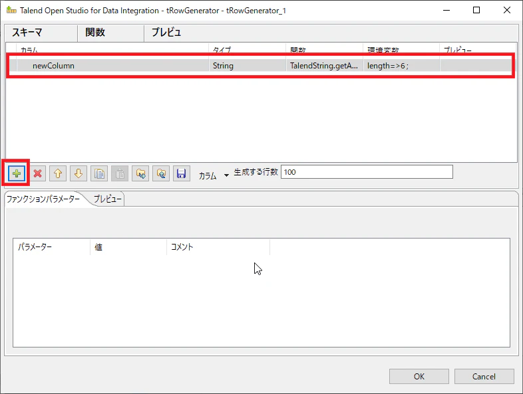This screenshot has height=394, width=523.
Task: Click the TalendString.getA... function cell
Action: 324,66
